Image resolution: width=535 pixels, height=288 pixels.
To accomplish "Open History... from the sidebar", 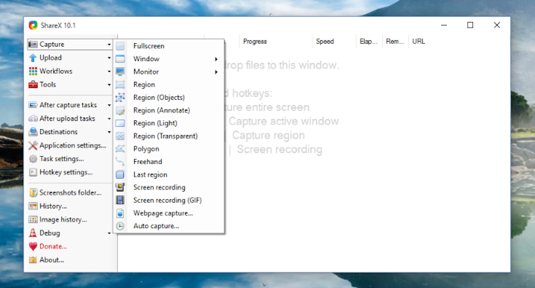I will [54, 206].
